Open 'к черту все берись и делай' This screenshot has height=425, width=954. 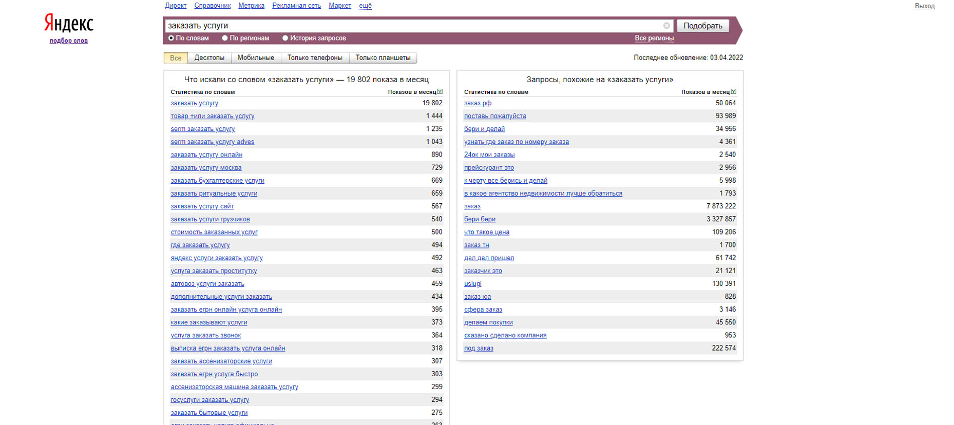click(x=506, y=181)
